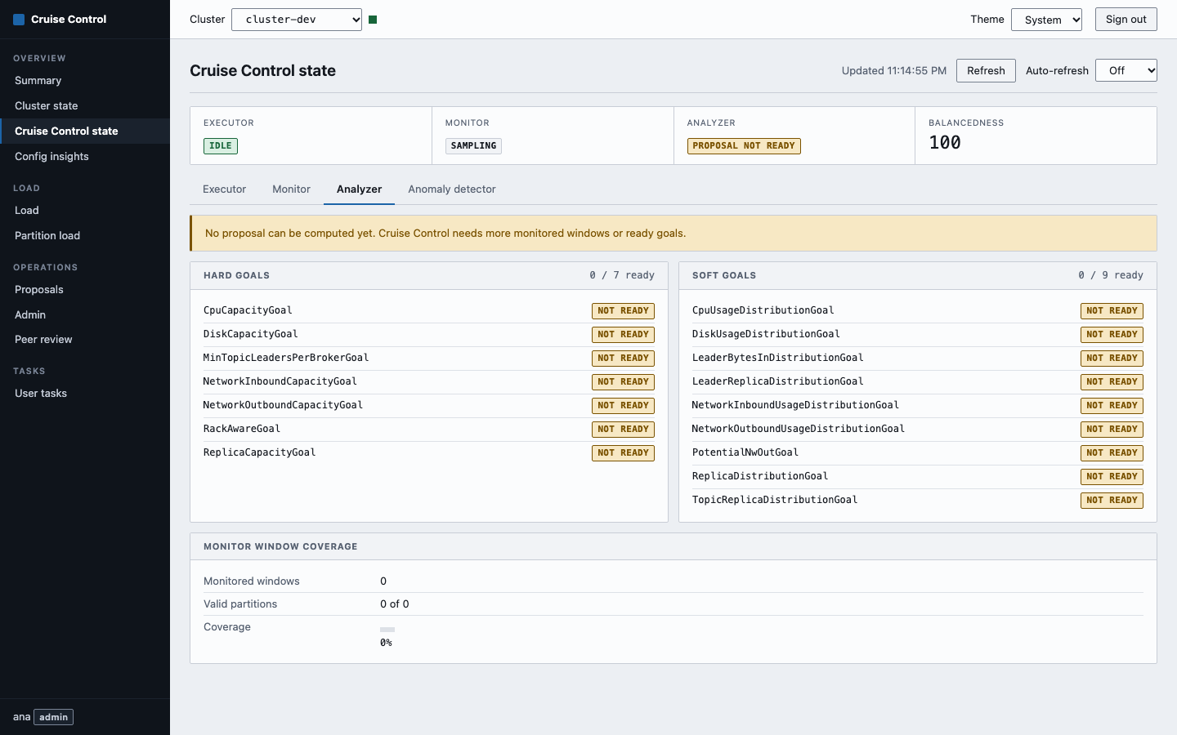
Task: Click the IDLE executor badge
Action: point(221,146)
